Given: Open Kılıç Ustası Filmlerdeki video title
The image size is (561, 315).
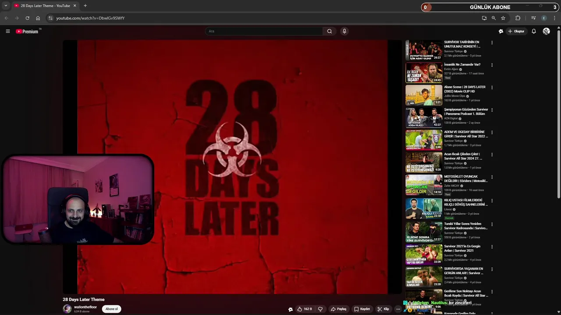Looking at the screenshot, I should 466,202.
